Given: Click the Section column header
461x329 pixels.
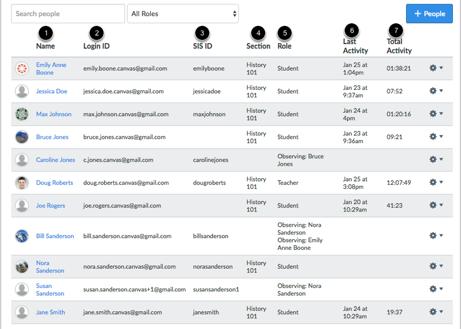Looking at the screenshot, I should pyautogui.click(x=258, y=46).
